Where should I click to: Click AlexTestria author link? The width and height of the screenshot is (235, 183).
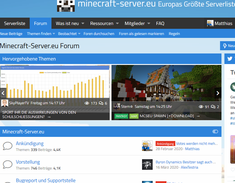pyautogui.click(x=189, y=167)
